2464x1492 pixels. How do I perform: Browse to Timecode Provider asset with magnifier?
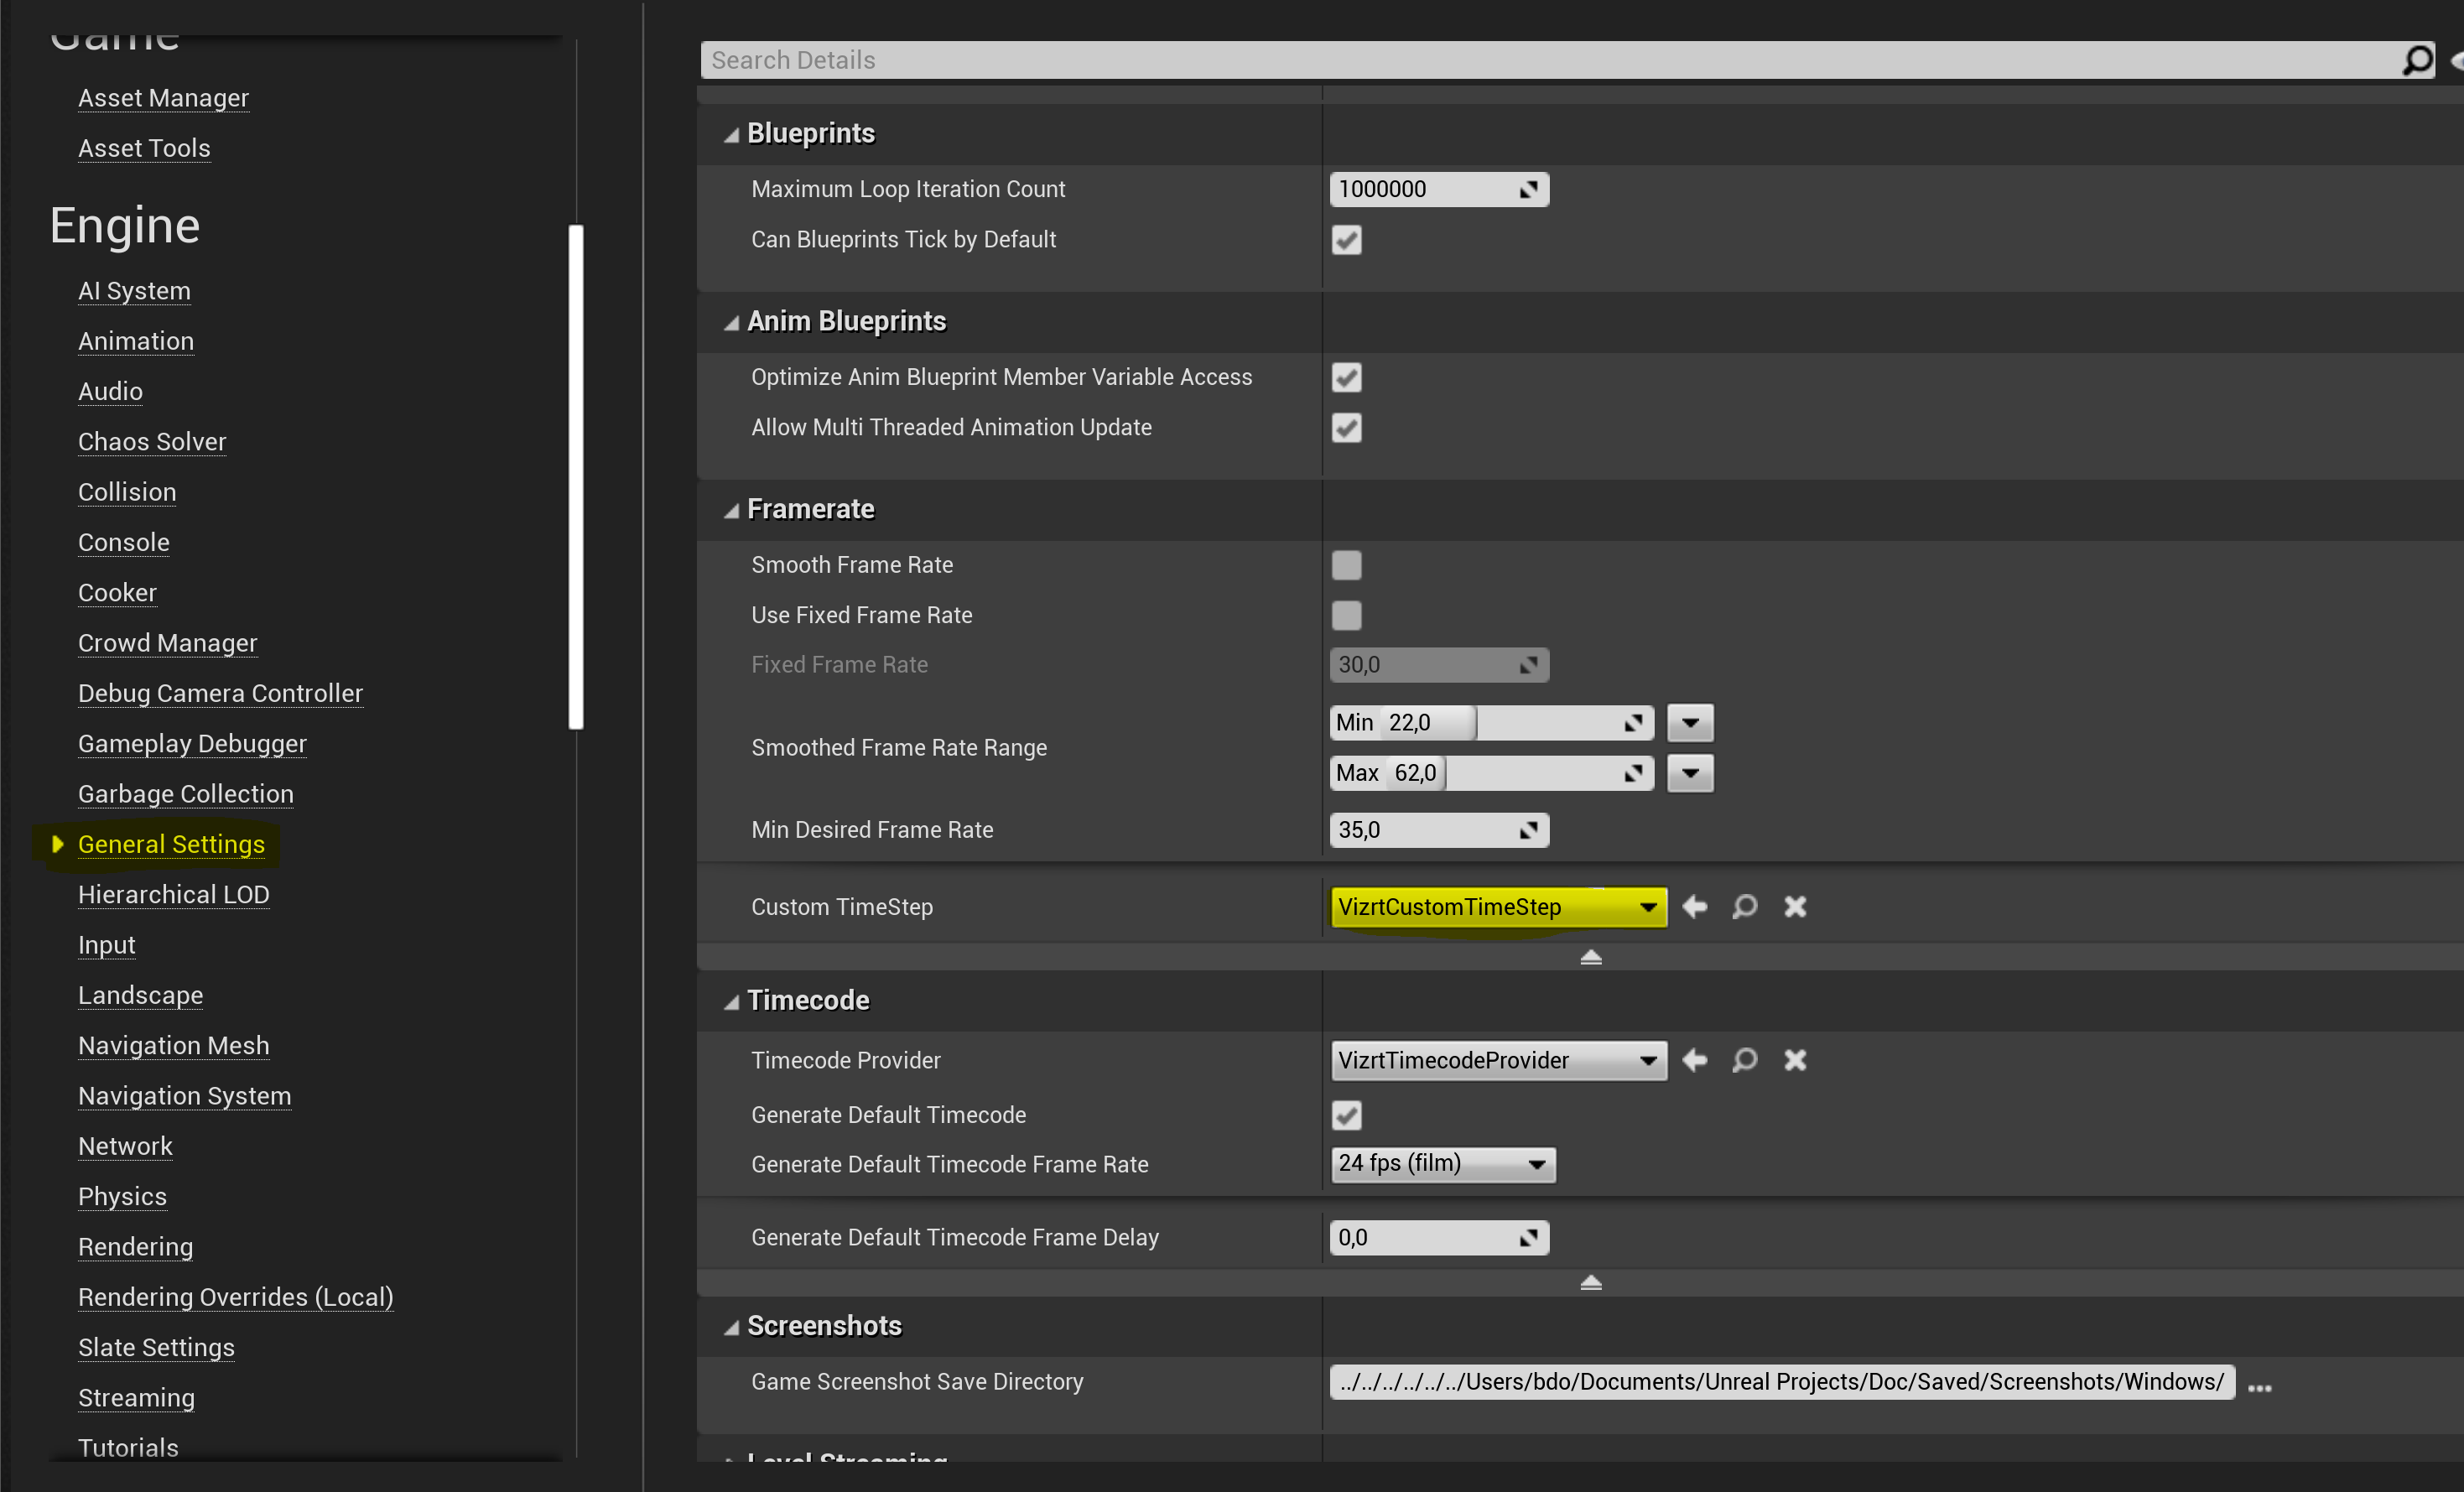[1745, 1060]
